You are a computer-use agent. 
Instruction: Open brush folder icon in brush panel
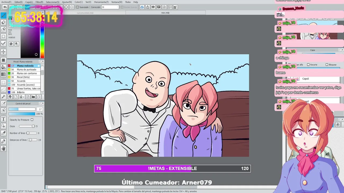33,97
